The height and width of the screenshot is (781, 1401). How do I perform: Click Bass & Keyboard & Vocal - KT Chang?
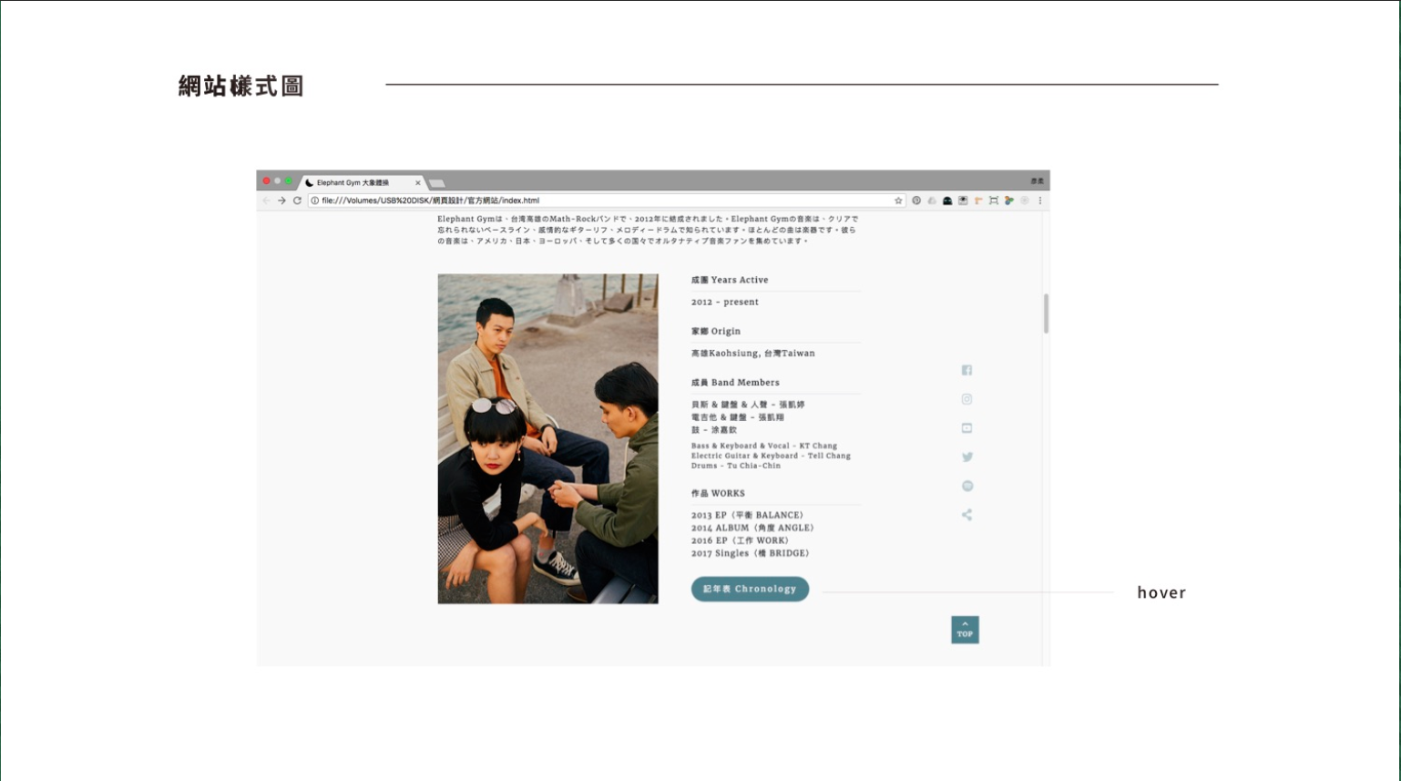(x=764, y=446)
